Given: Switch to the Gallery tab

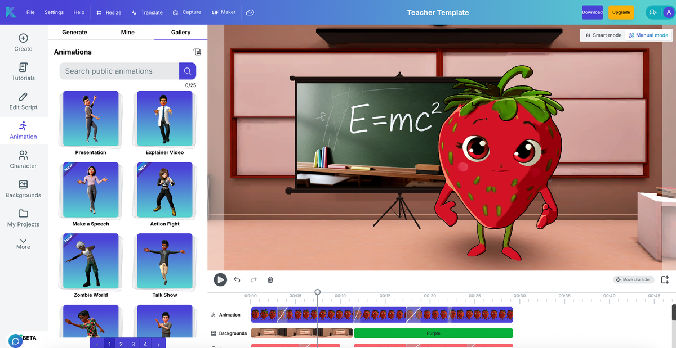Looking at the screenshot, I should tap(181, 33).
